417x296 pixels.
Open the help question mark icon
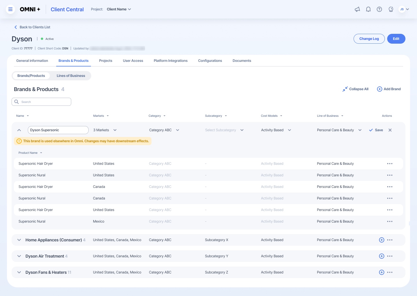379,9
